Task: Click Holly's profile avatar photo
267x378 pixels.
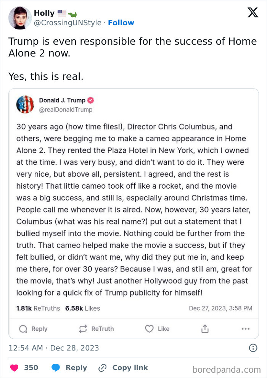Action: 19,18
